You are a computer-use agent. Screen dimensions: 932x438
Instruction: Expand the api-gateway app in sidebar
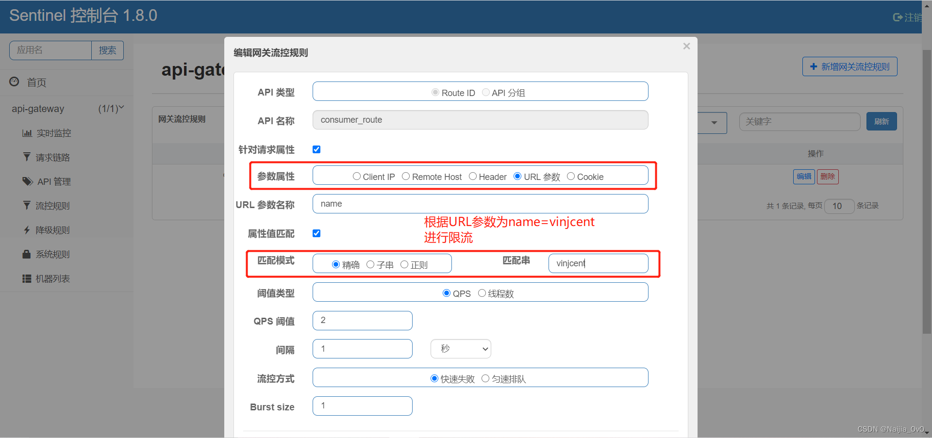tap(67, 109)
